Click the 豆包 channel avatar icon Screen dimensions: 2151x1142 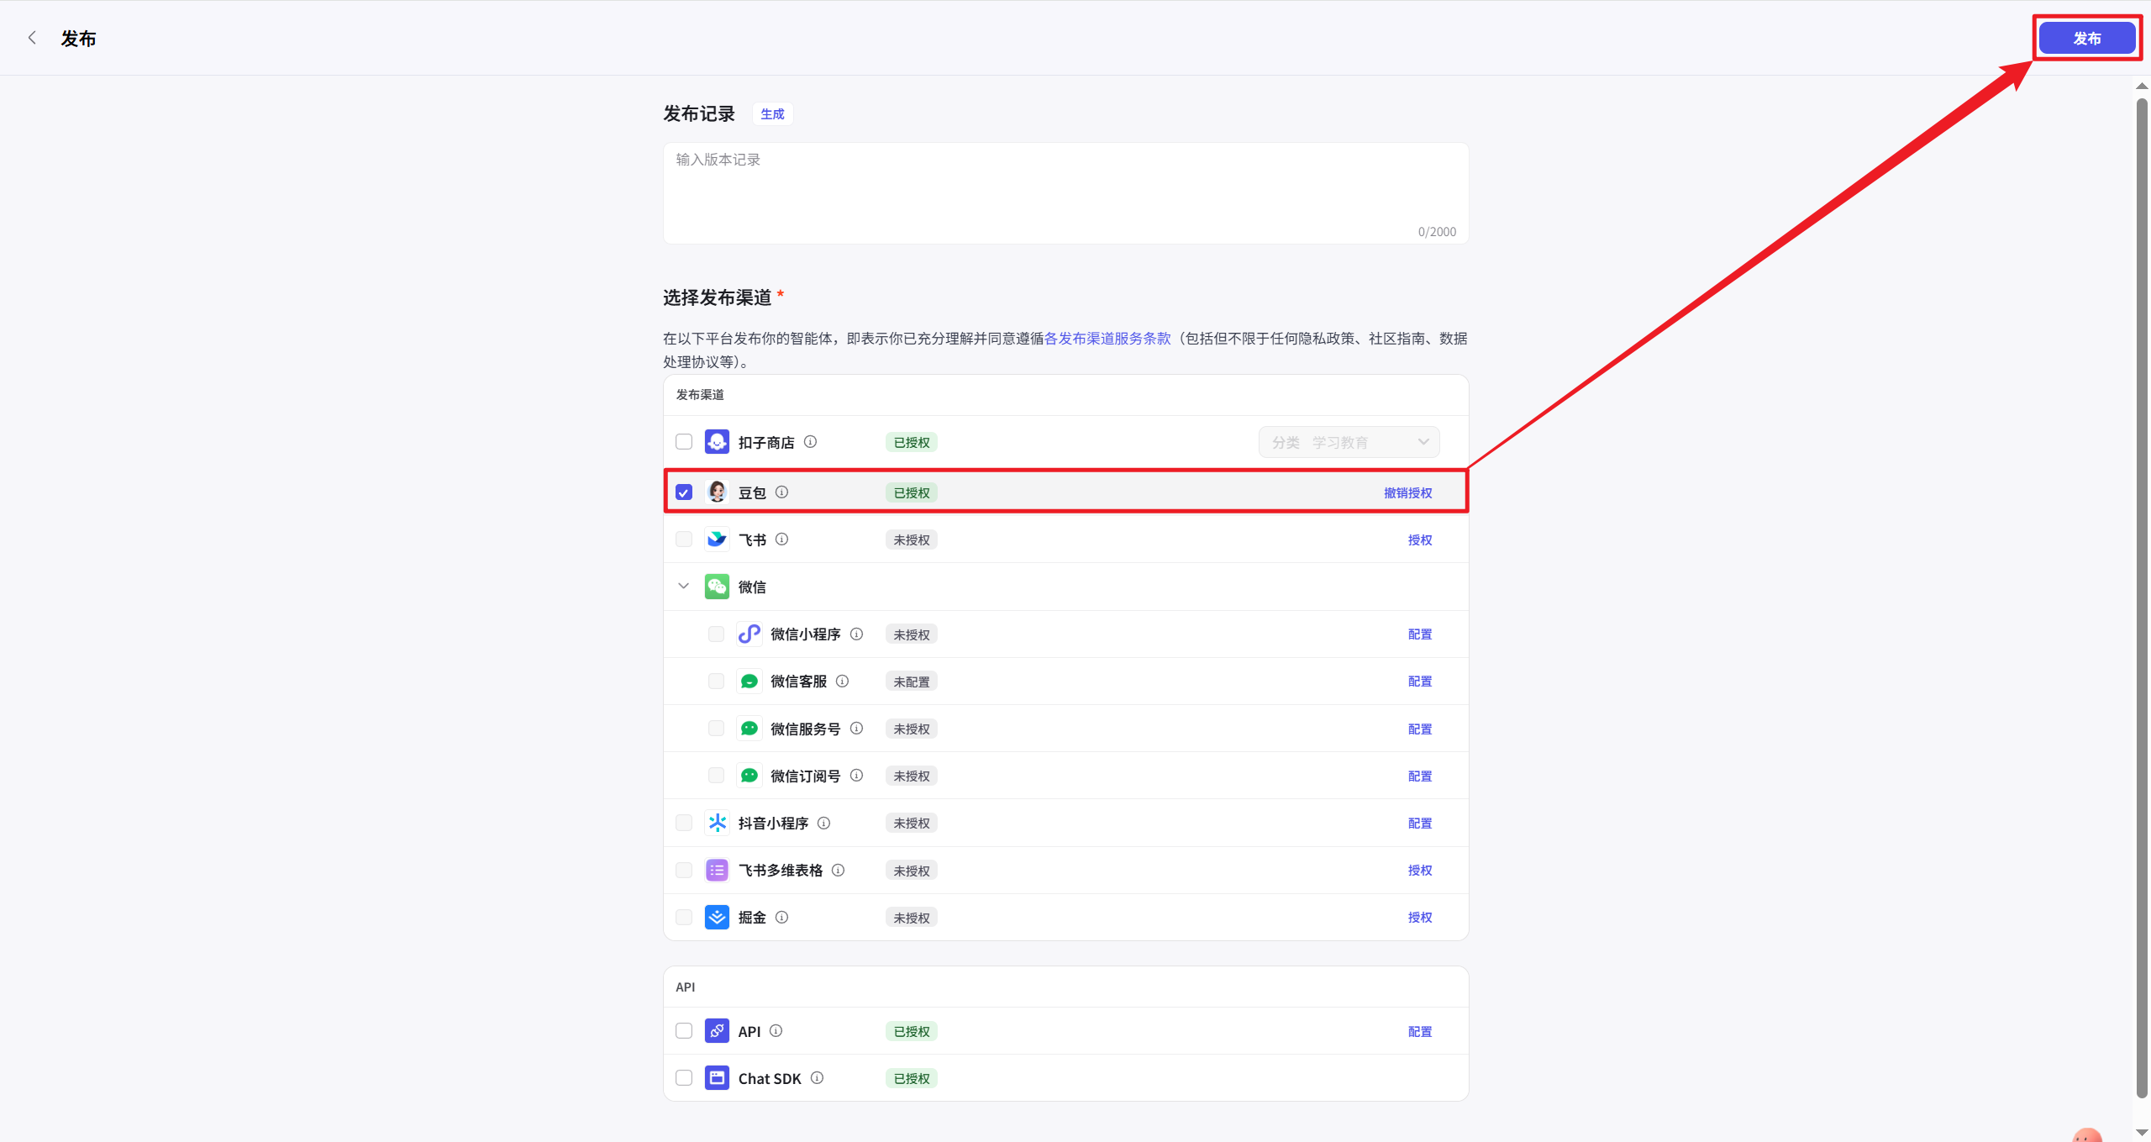coord(717,492)
